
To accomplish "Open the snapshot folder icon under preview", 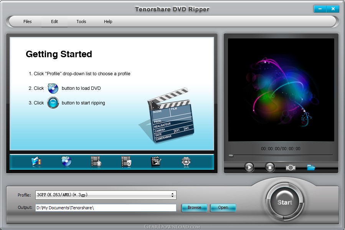I will (x=311, y=167).
